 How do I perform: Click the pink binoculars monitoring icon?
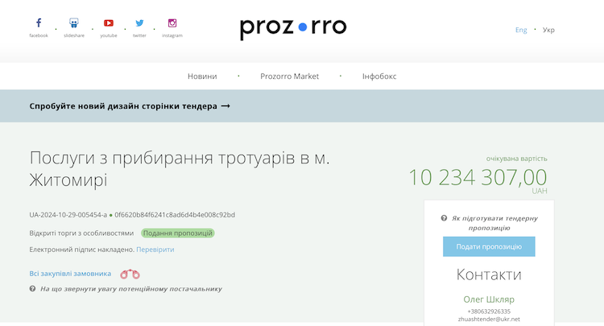[130, 274]
